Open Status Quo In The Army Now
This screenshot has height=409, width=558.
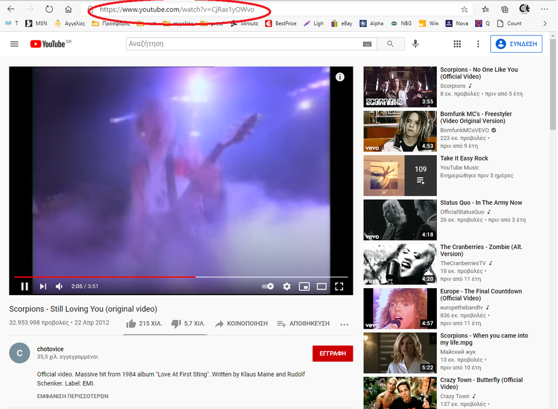(x=481, y=203)
